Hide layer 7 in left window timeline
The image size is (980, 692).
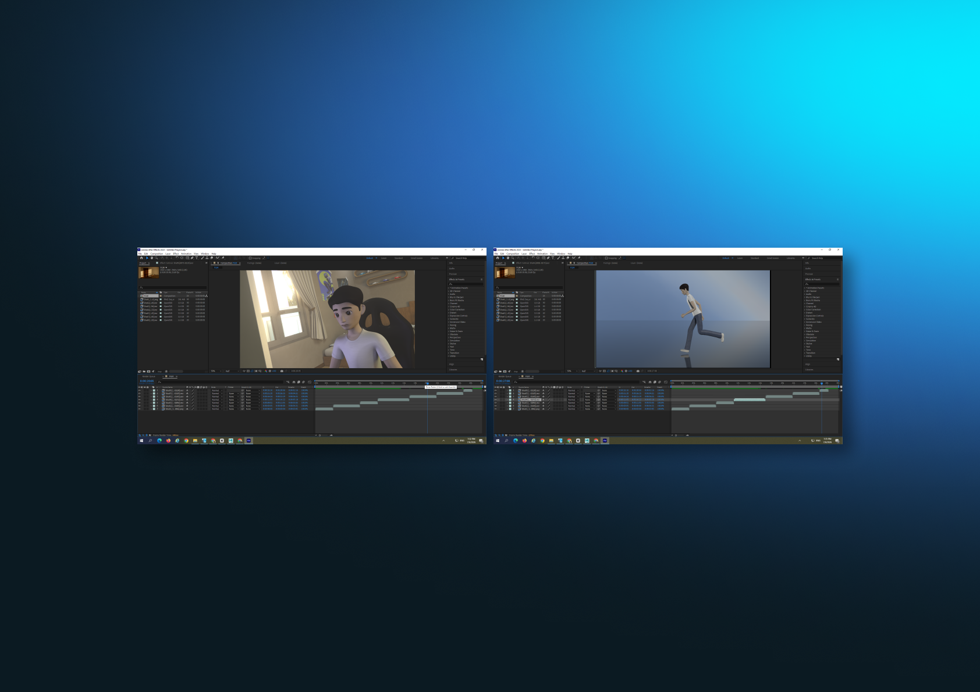tap(139, 409)
